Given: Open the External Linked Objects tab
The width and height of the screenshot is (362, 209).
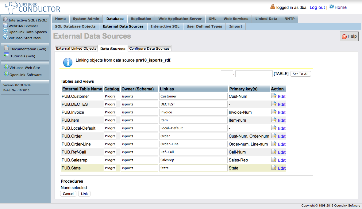Looking at the screenshot, I should tap(76, 48).
